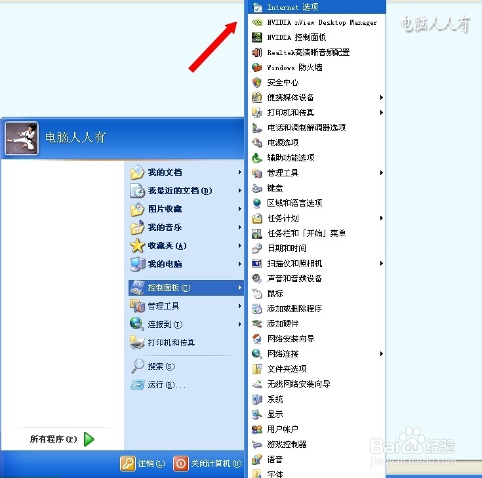Click the Internet 选项 icon

pos(256,7)
